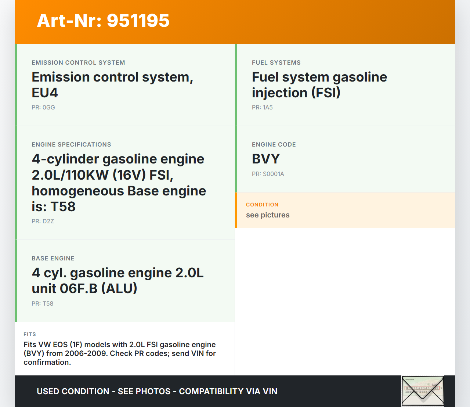Click the orange Condition label
470x407 pixels.
pos(262,205)
